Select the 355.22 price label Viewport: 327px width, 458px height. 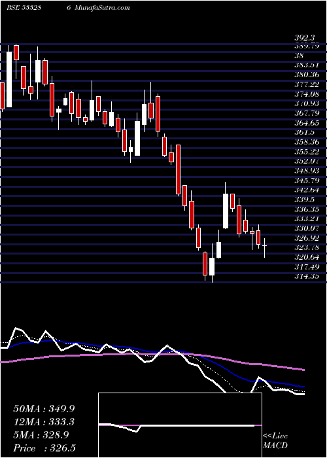pos(307,152)
